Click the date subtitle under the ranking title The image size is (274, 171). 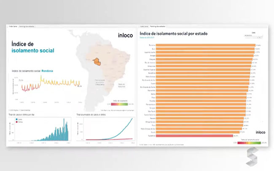point(147,37)
